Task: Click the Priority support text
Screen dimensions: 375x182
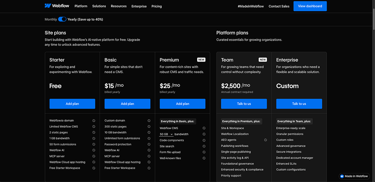Action: coord(231,176)
